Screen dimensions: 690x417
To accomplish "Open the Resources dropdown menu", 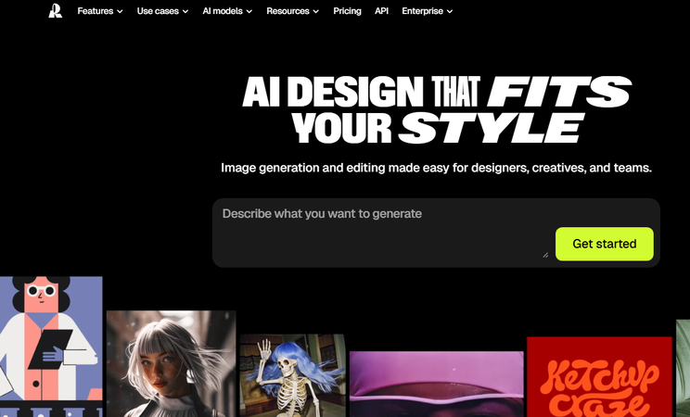I will (292, 11).
